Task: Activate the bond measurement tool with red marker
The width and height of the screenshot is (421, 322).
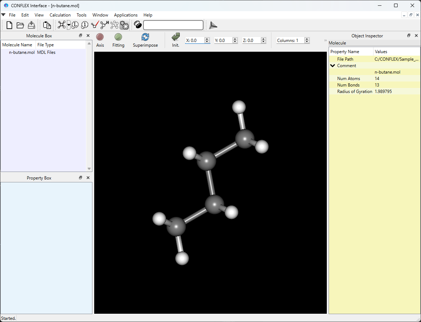Action: (x=95, y=25)
